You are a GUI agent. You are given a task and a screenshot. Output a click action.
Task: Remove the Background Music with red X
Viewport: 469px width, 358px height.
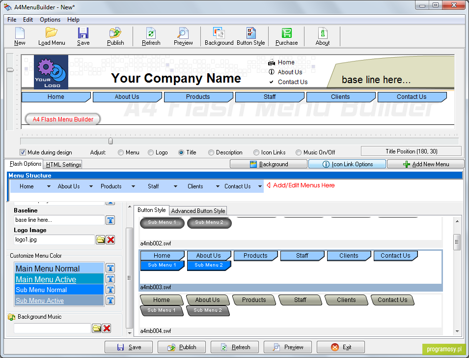[107, 328]
